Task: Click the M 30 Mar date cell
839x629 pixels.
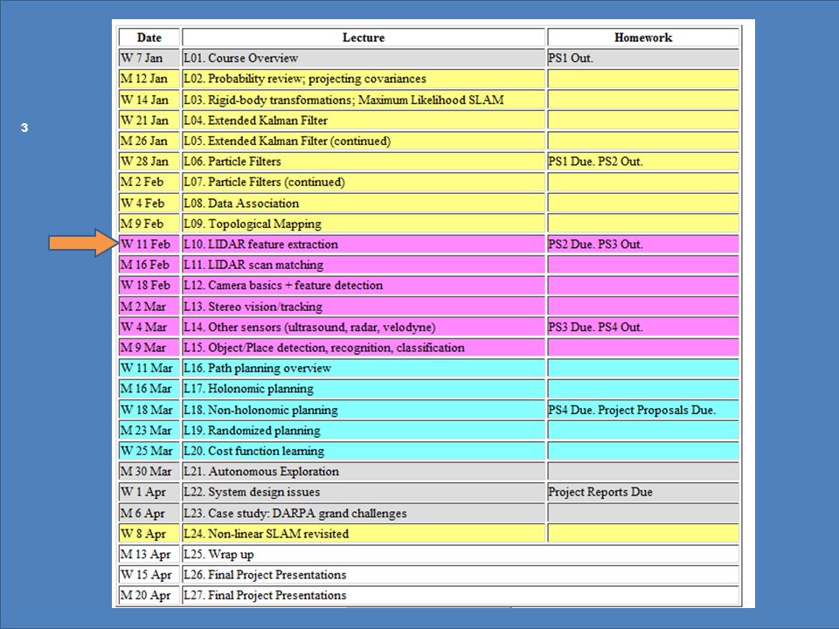Action: point(149,472)
